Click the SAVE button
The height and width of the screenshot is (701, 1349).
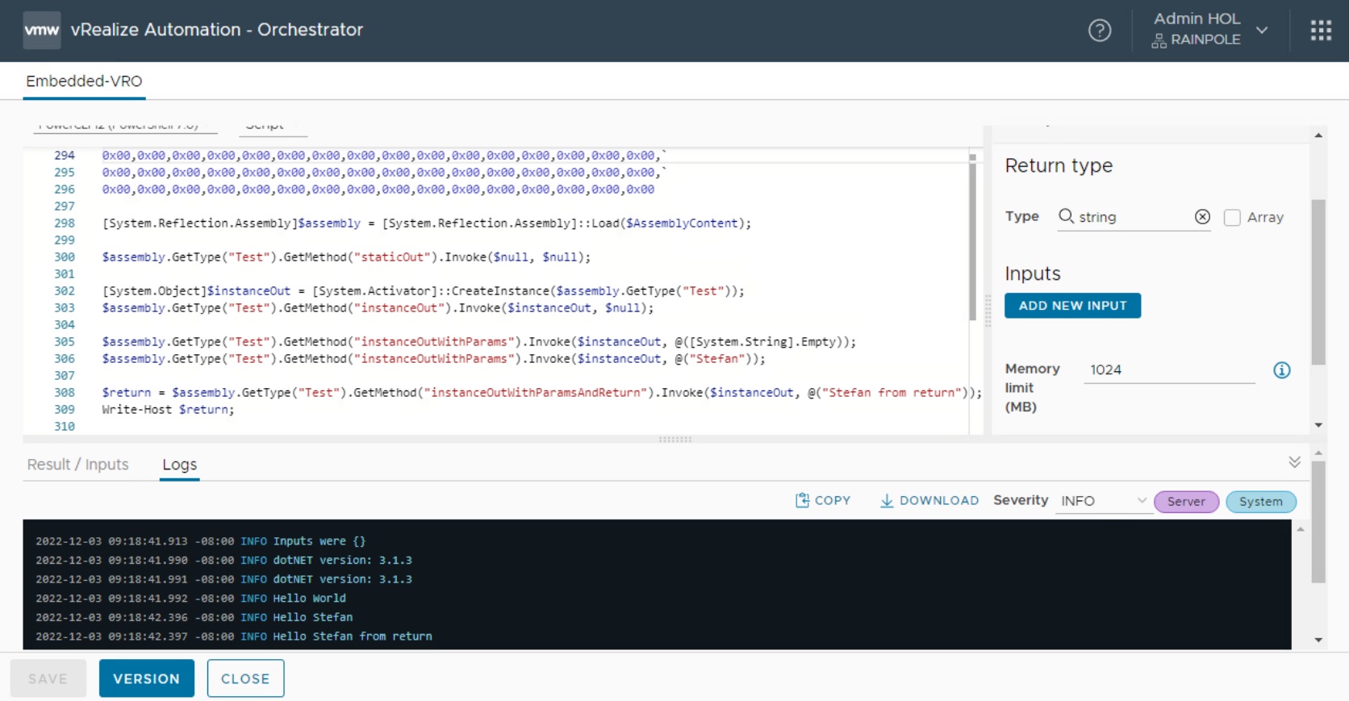click(48, 678)
